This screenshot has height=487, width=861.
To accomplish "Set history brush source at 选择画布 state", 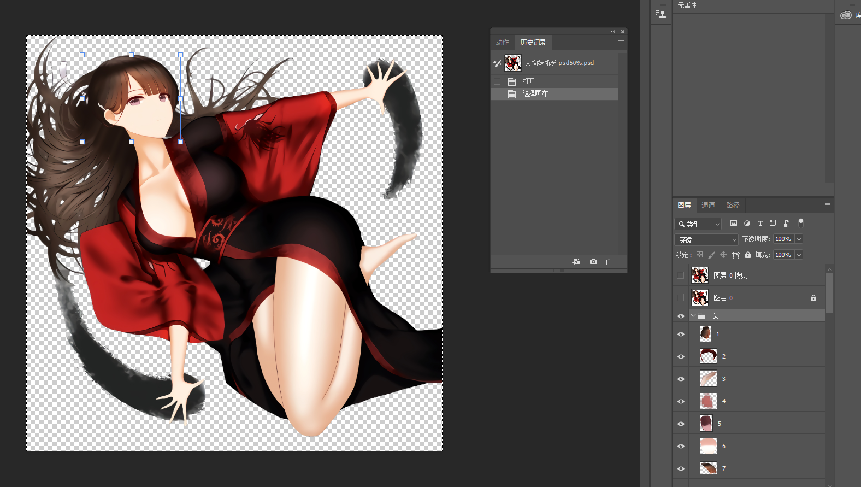I will [x=497, y=93].
